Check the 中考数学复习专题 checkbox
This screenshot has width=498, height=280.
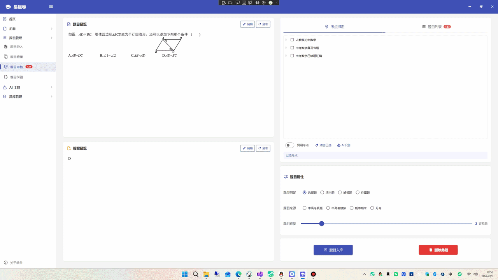click(292, 48)
